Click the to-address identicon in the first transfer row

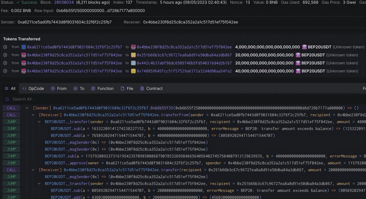tap(133, 47)
